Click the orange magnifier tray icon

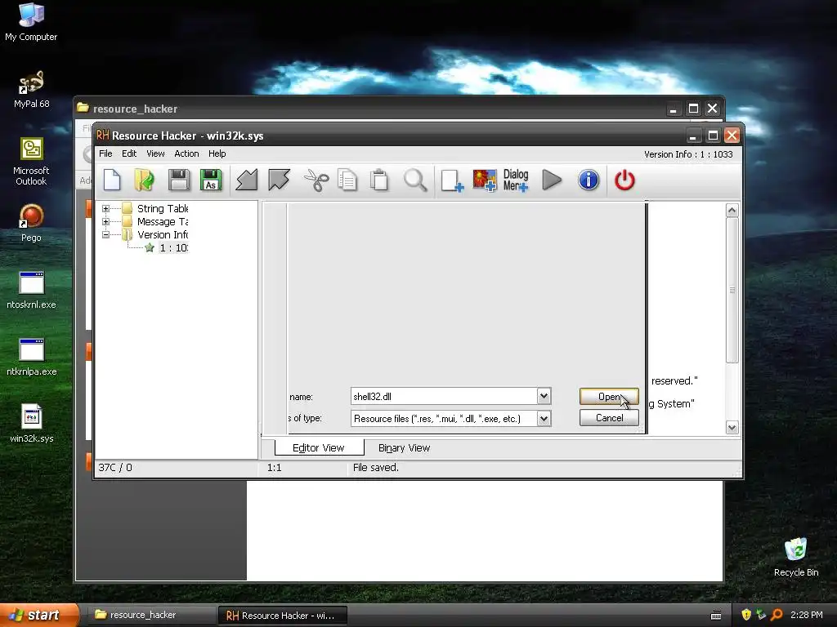(x=777, y=615)
